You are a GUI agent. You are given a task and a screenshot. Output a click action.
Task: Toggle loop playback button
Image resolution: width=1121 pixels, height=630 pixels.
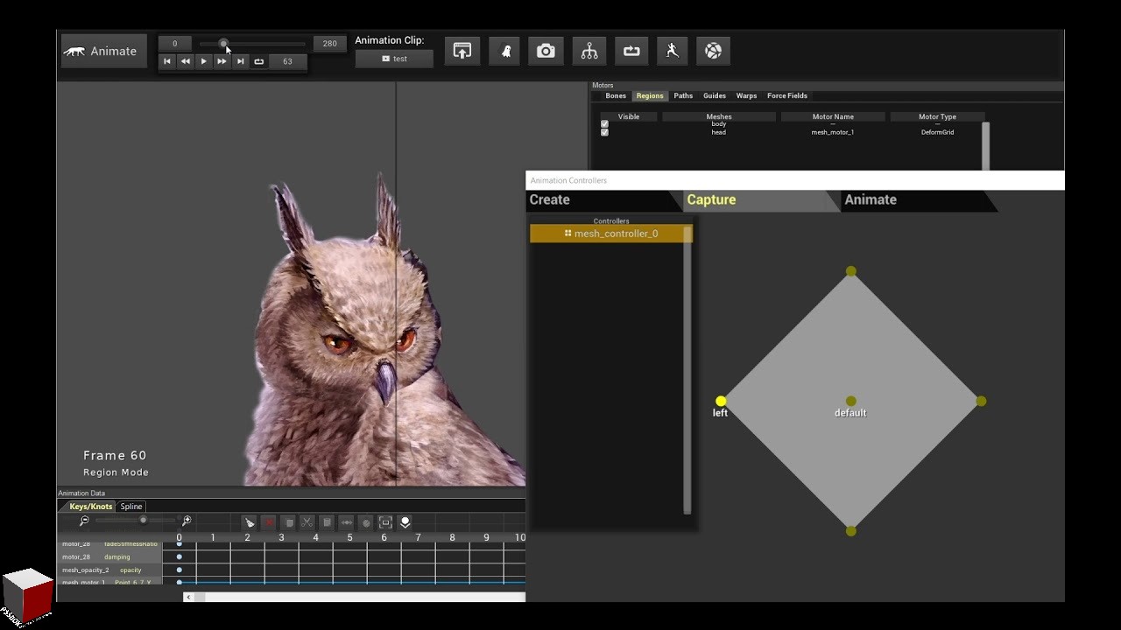(x=259, y=61)
